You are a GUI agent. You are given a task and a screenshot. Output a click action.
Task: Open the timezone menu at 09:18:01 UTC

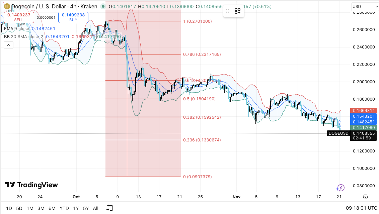tap(361, 208)
